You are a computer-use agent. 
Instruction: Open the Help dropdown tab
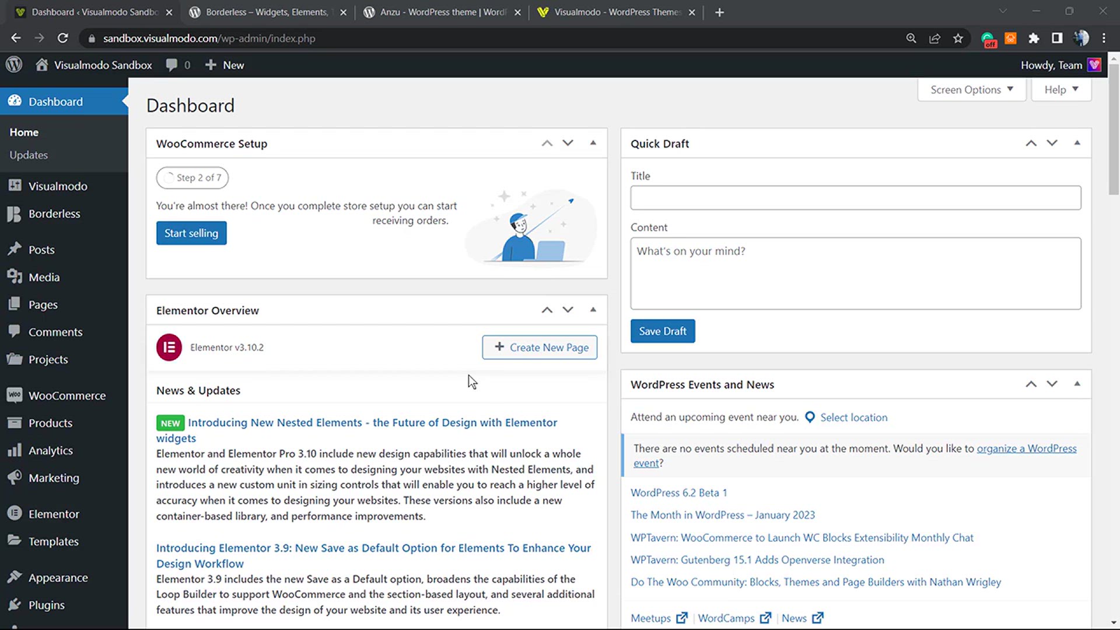pos(1061,89)
